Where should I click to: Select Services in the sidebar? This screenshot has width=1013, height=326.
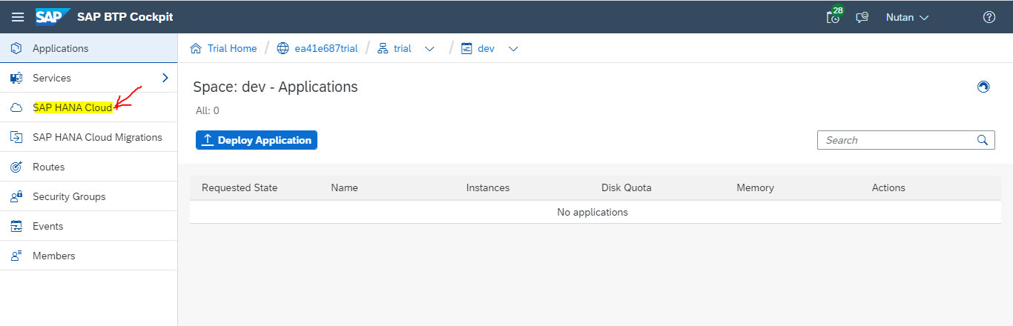[x=89, y=78]
